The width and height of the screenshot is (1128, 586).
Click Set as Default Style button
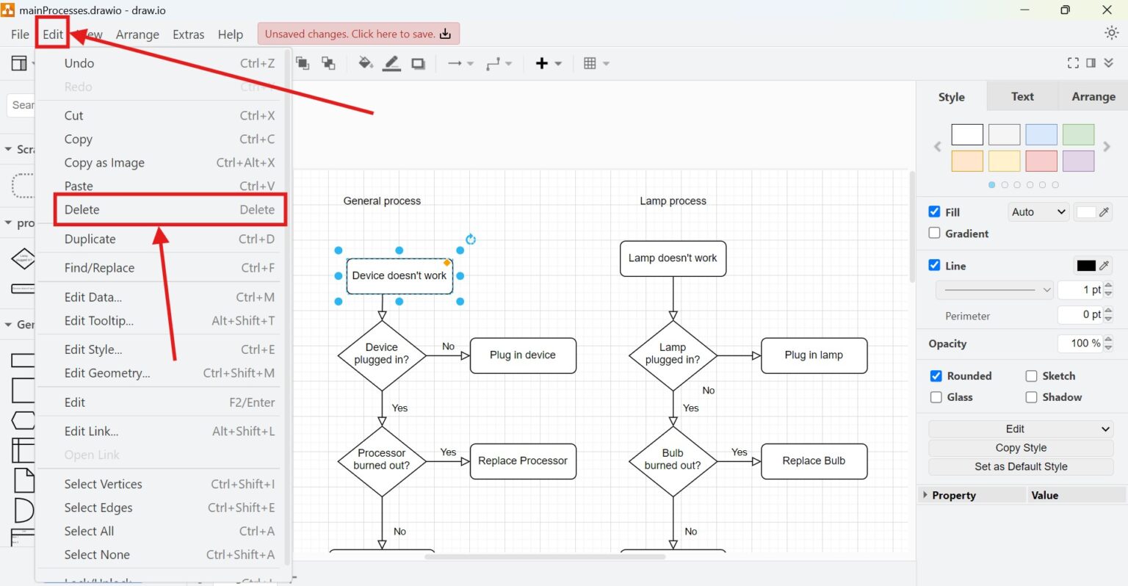point(1020,466)
